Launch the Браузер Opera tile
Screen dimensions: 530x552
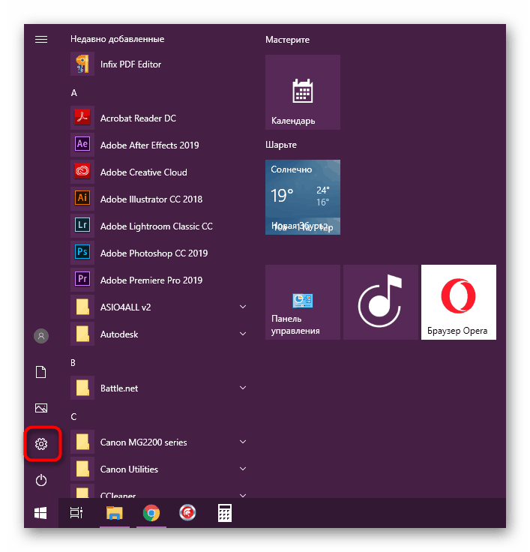click(x=459, y=302)
